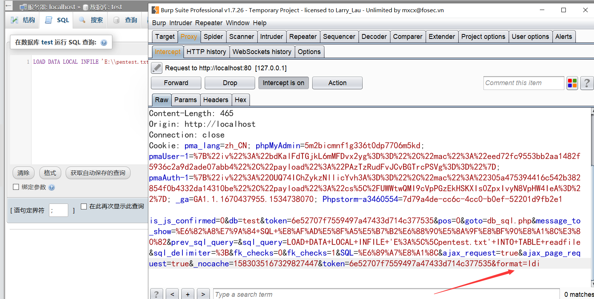Select the Proxy tab
The height and width of the screenshot is (299, 594).
click(x=189, y=37)
